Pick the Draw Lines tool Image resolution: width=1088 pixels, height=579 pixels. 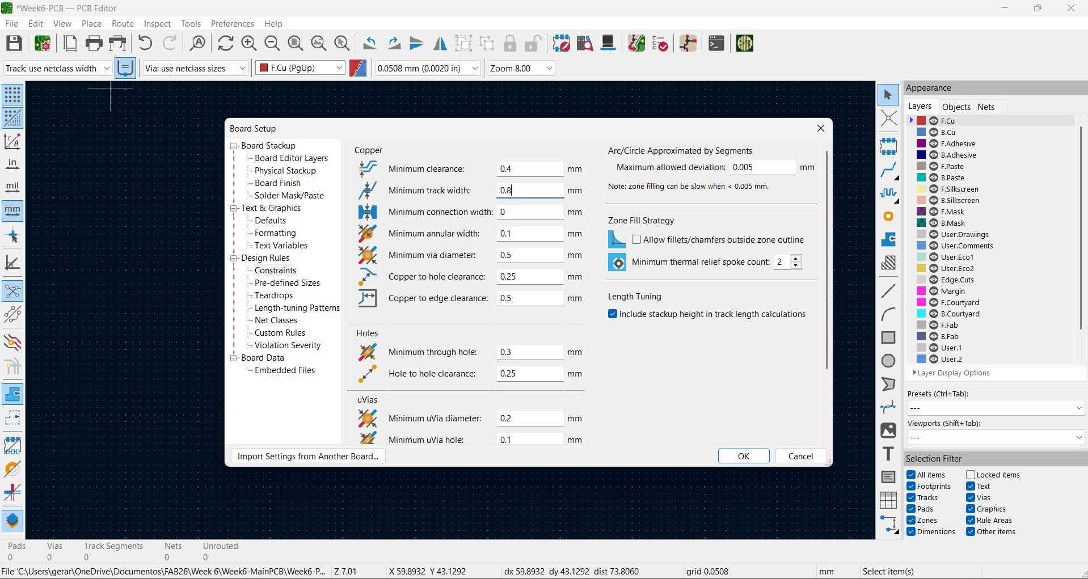click(x=888, y=291)
